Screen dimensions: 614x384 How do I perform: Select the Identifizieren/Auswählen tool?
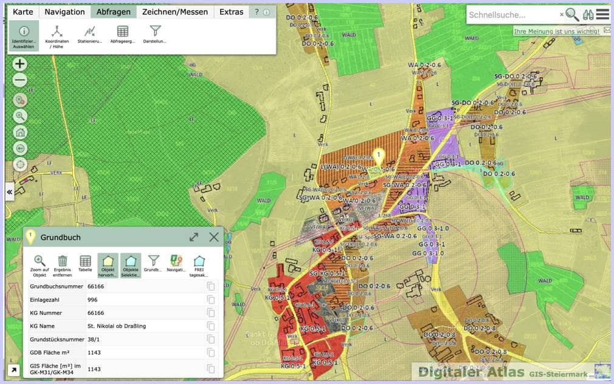tap(24, 36)
